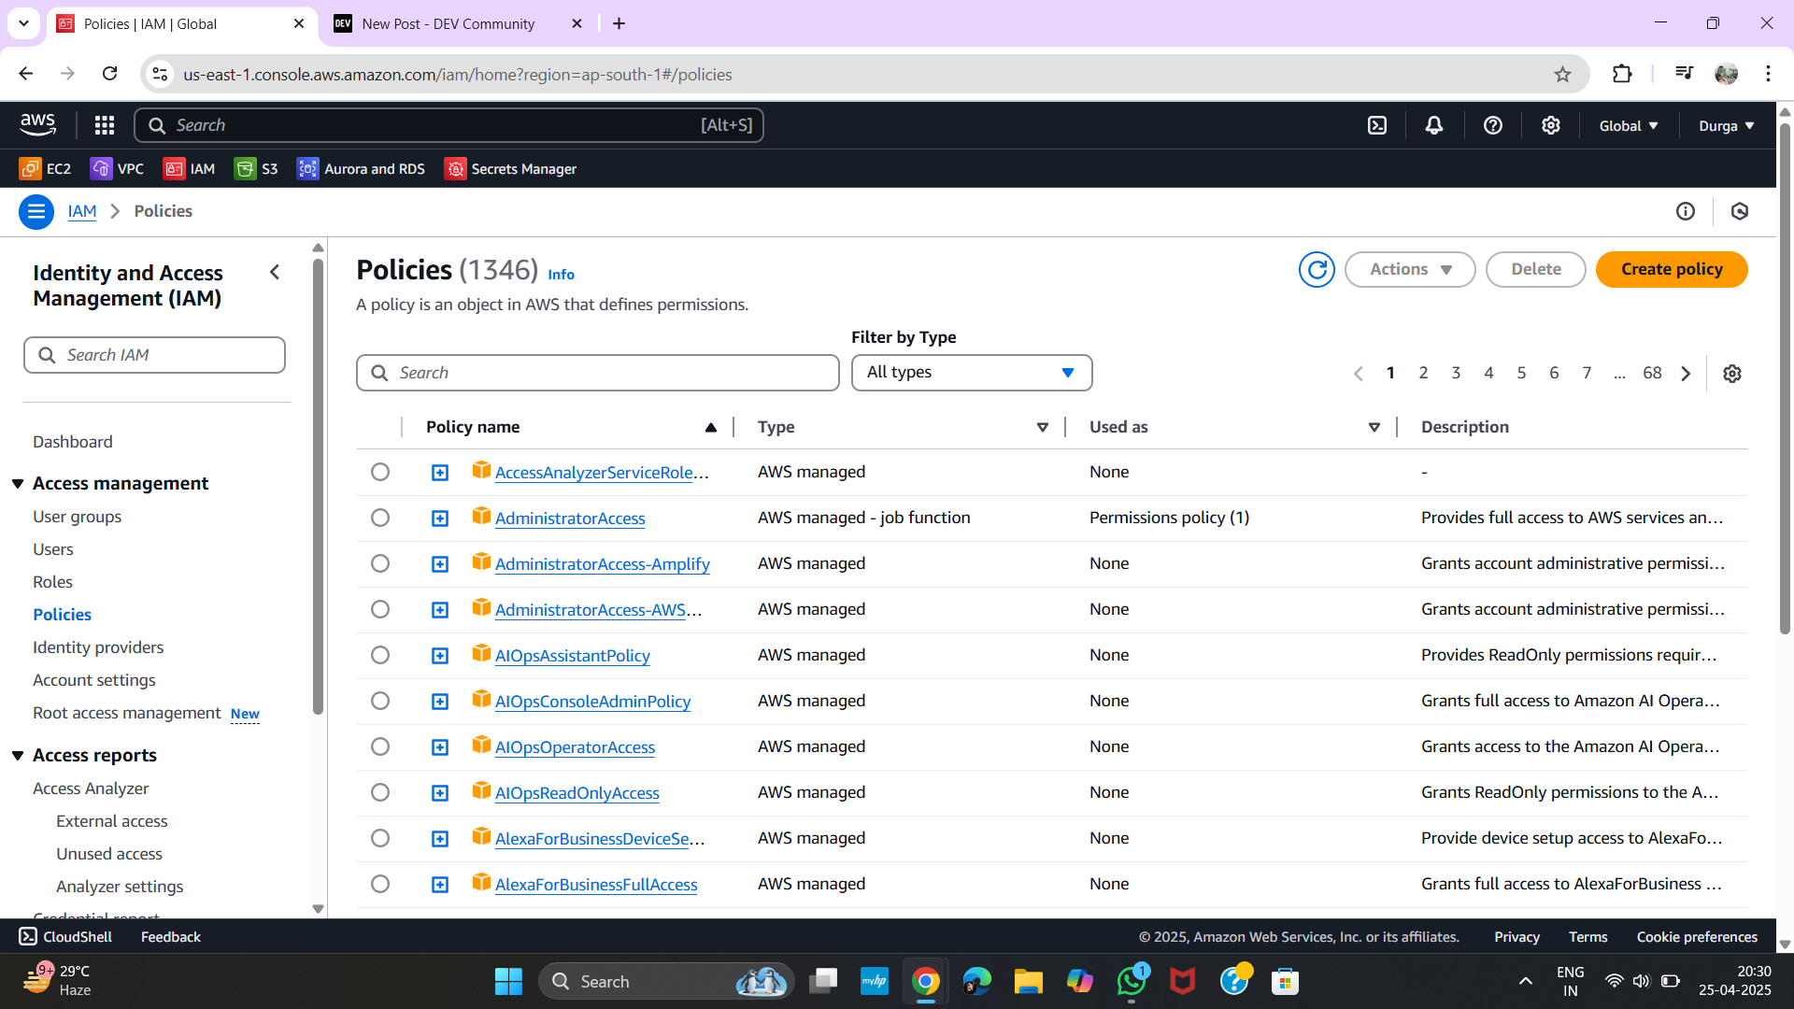Open table preferences gear icon
The image size is (1794, 1009).
[x=1732, y=374]
